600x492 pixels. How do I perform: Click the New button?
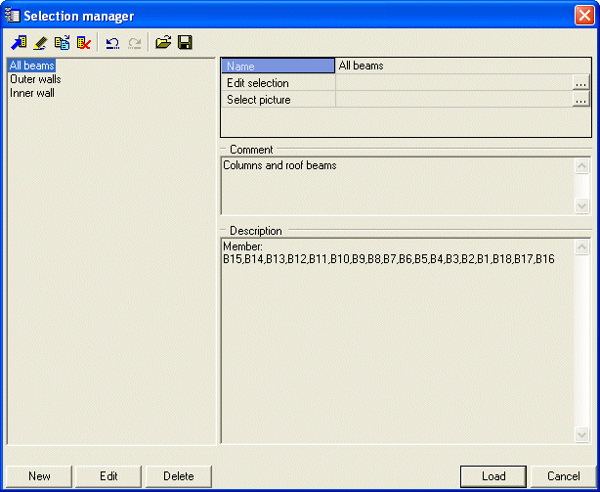tap(39, 476)
